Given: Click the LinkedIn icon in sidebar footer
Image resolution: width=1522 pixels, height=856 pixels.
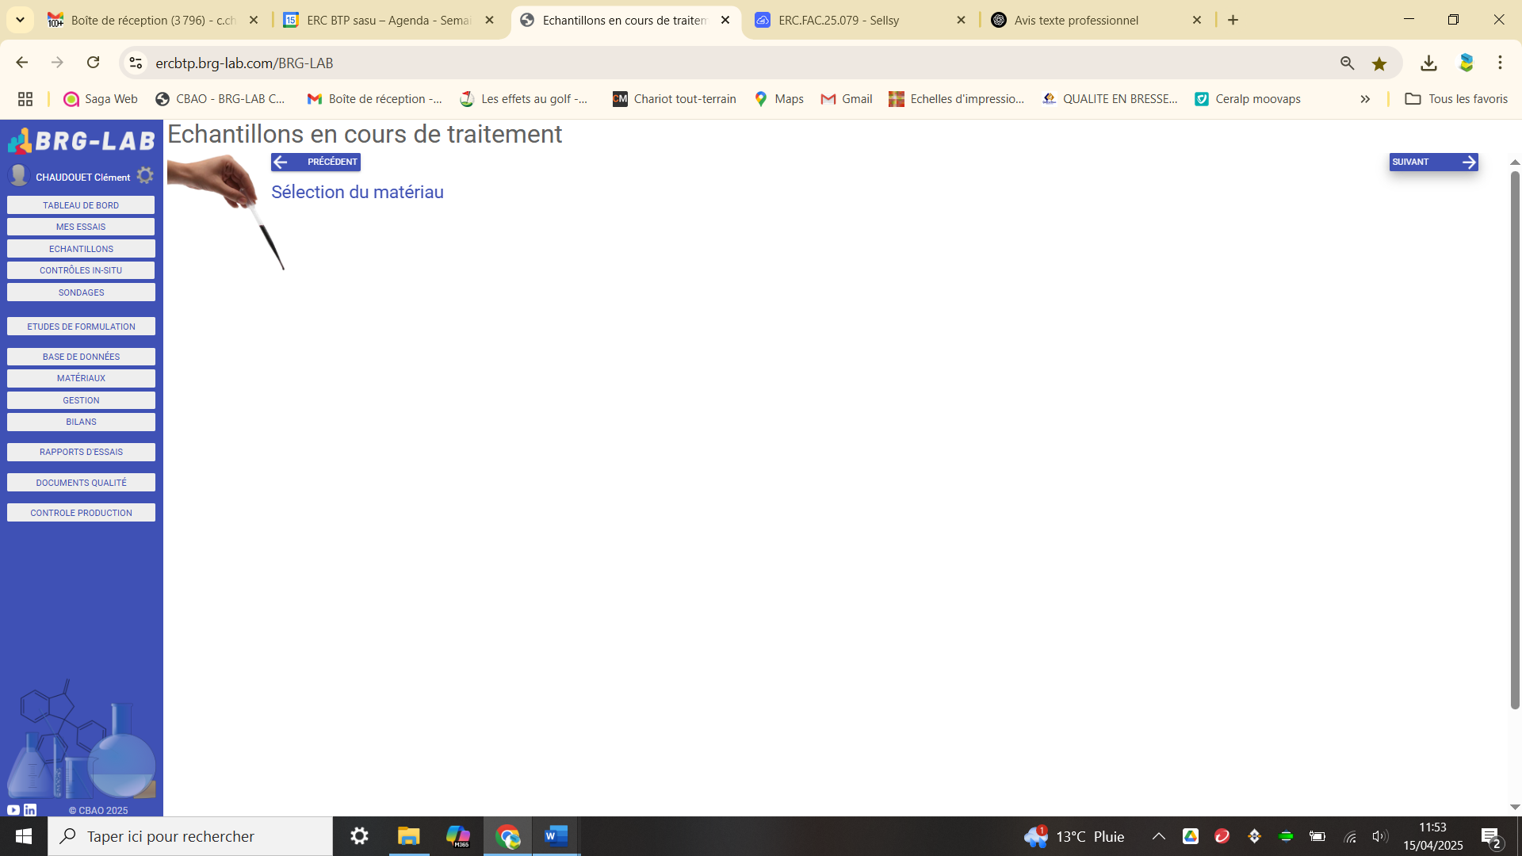Looking at the screenshot, I should (30, 810).
